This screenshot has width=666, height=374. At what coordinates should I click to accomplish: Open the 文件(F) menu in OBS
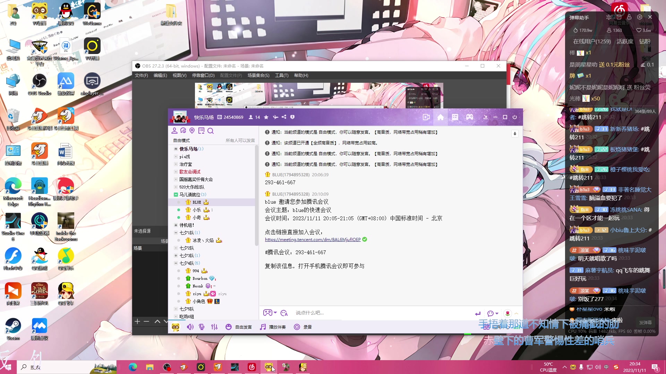tap(141, 75)
